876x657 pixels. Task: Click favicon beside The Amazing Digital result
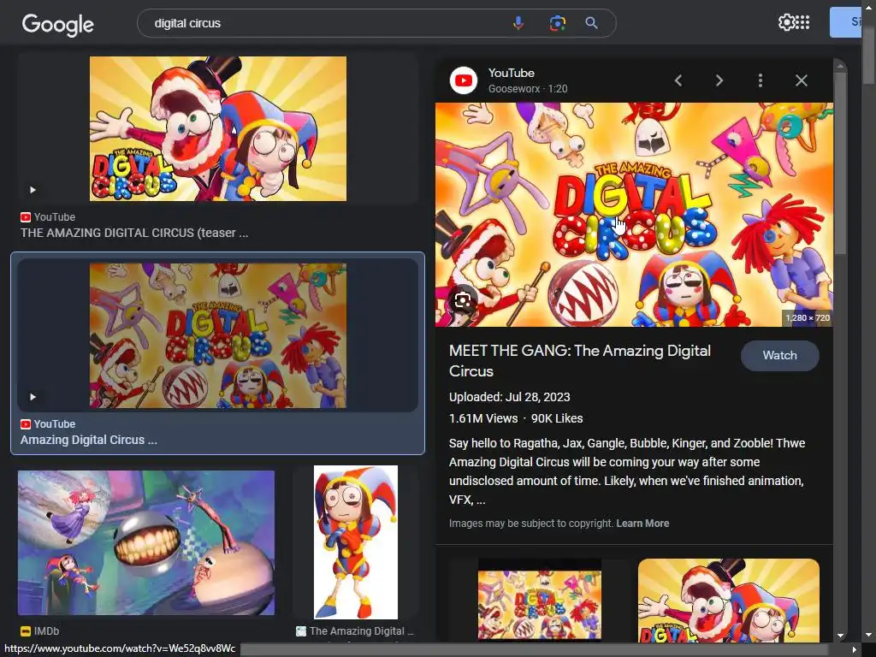(x=300, y=631)
